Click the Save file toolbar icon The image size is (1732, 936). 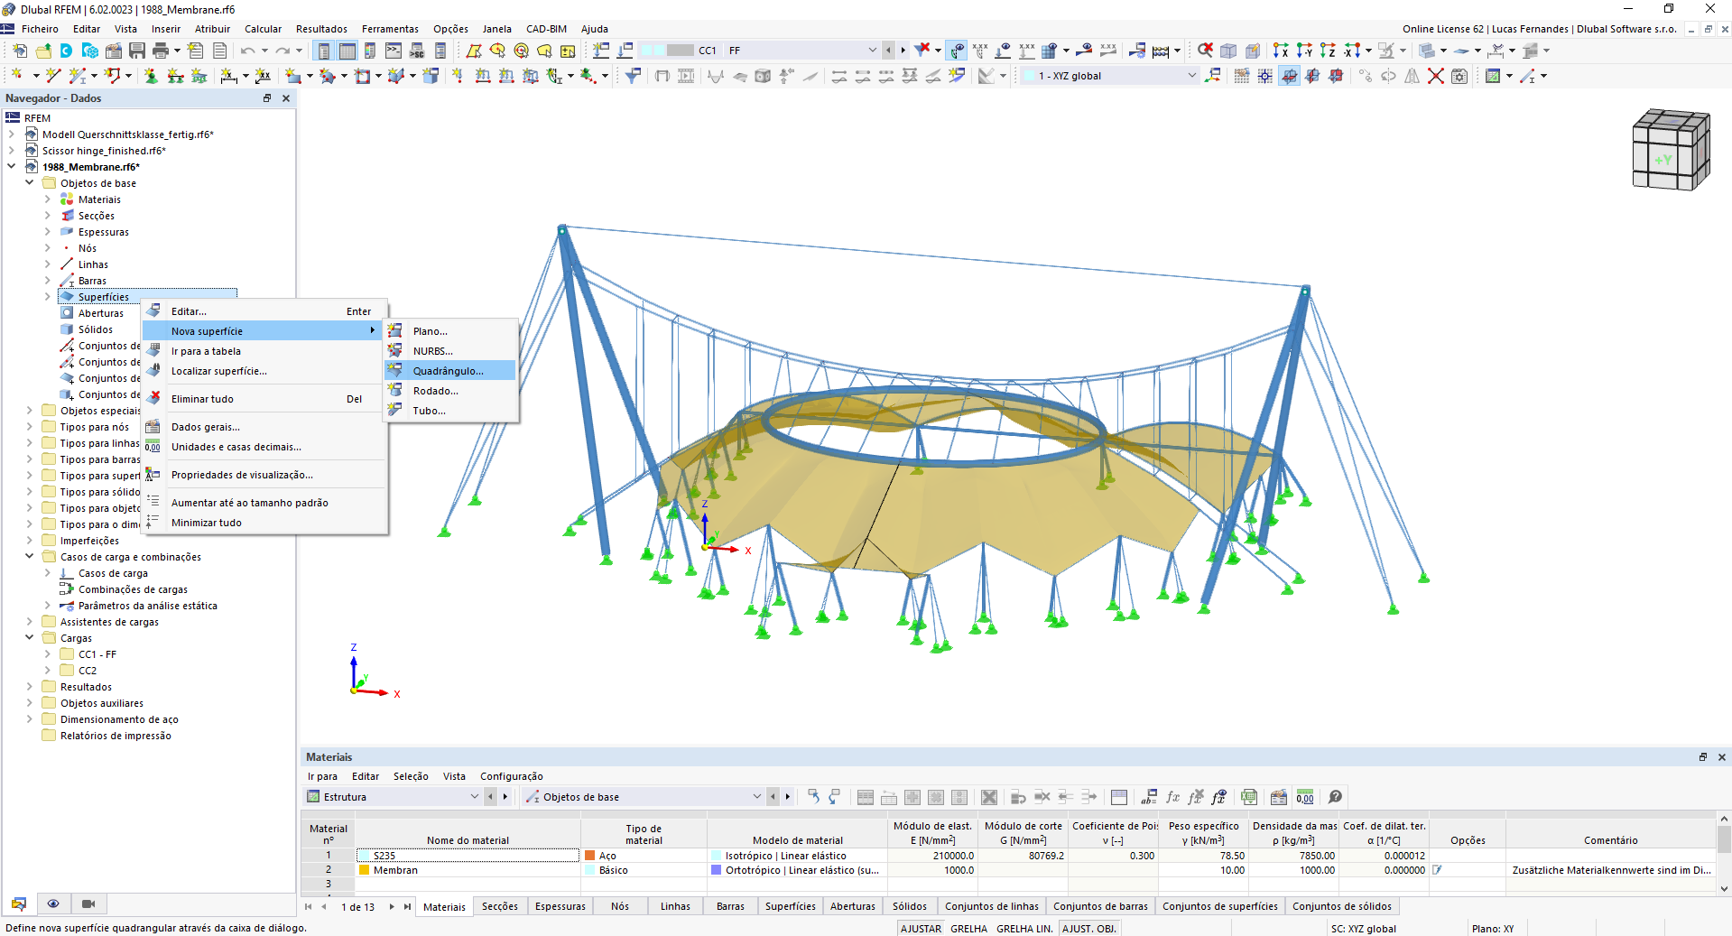pyautogui.click(x=137, y=51)
